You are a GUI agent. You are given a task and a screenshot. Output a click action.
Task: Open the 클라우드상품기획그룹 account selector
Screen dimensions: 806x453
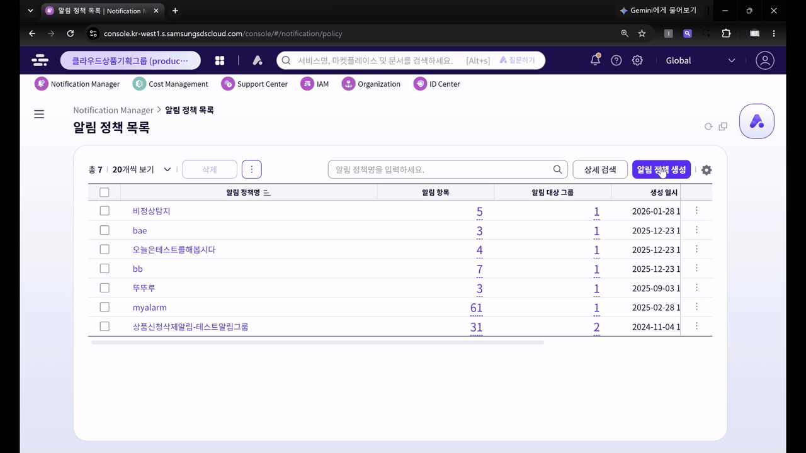[130, 60]
